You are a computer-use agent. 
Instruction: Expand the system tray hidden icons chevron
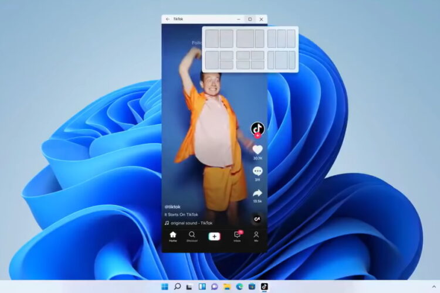point(434,287)
